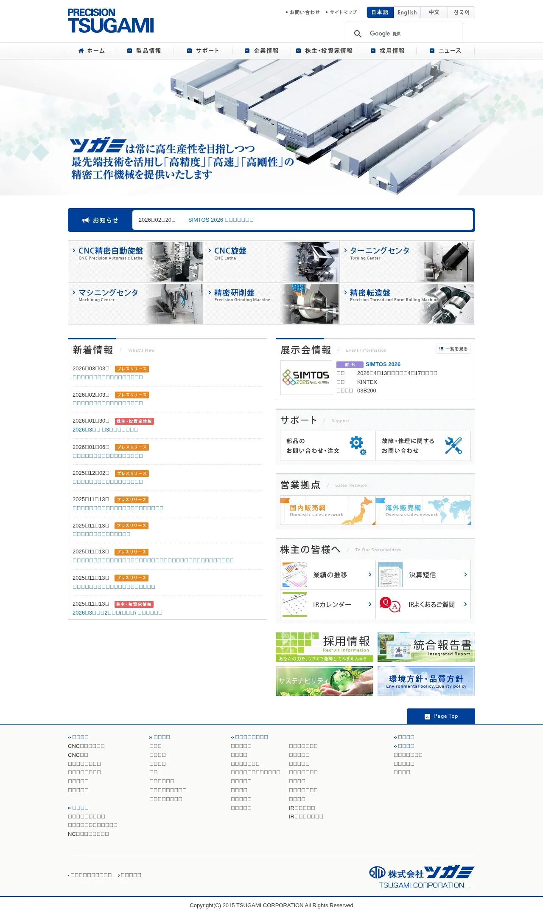543x914 pixels.
Task: Click the home icon in navigation bar
Action: pos(81,51)
